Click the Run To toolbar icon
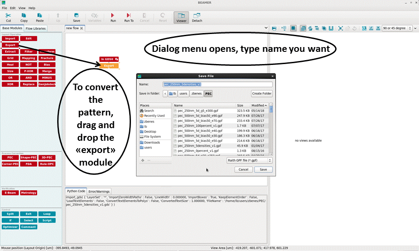Viewport: 419px width, 251px height. (129, 17)
